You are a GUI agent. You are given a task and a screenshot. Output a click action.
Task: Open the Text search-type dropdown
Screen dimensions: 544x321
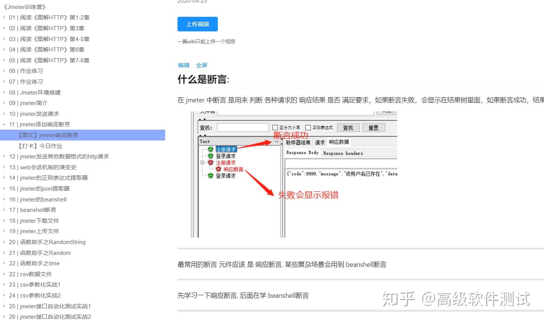tap(277, 142)
